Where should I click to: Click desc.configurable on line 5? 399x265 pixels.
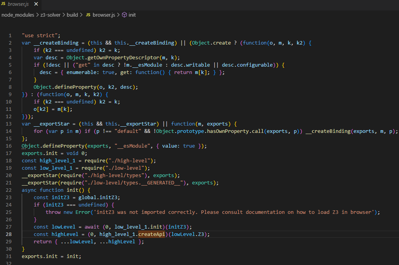tap(247, 65)
